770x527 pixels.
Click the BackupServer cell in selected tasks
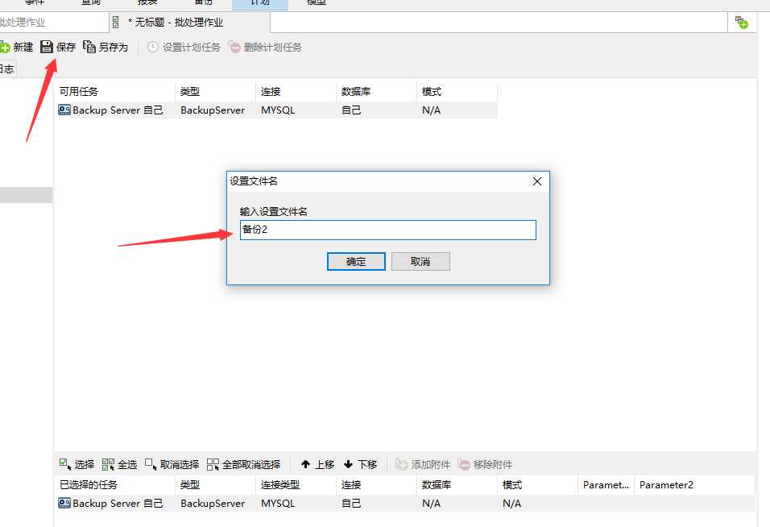pos(213,503)
